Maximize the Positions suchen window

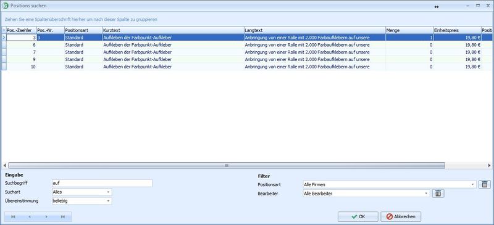click(x=478, y=6)
